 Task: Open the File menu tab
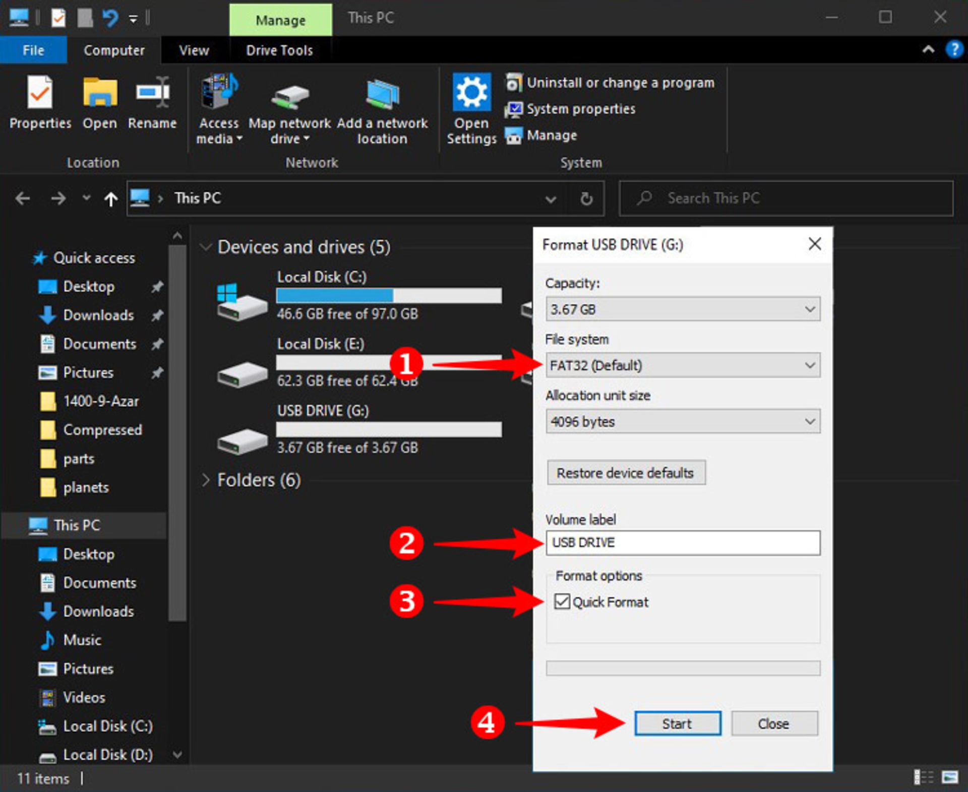(x=33, y=50)
